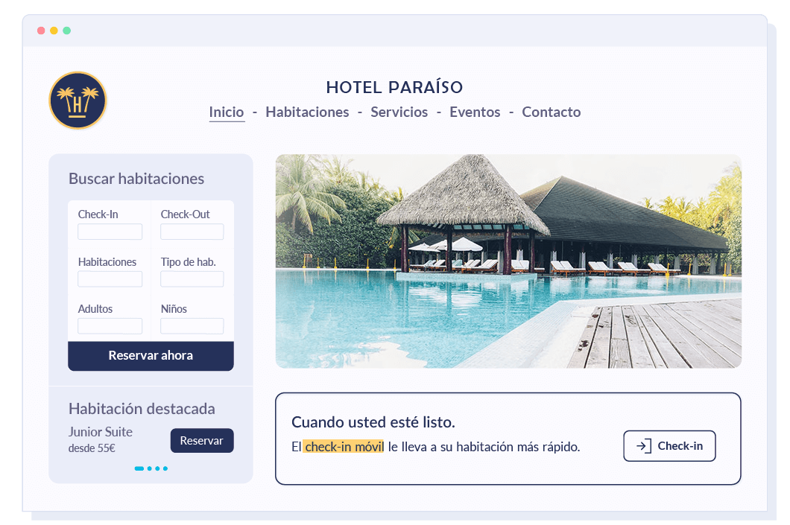Screen dimensions: 790x525
Task: Go to the Habitaciones page
Action: tap(307, 112)
